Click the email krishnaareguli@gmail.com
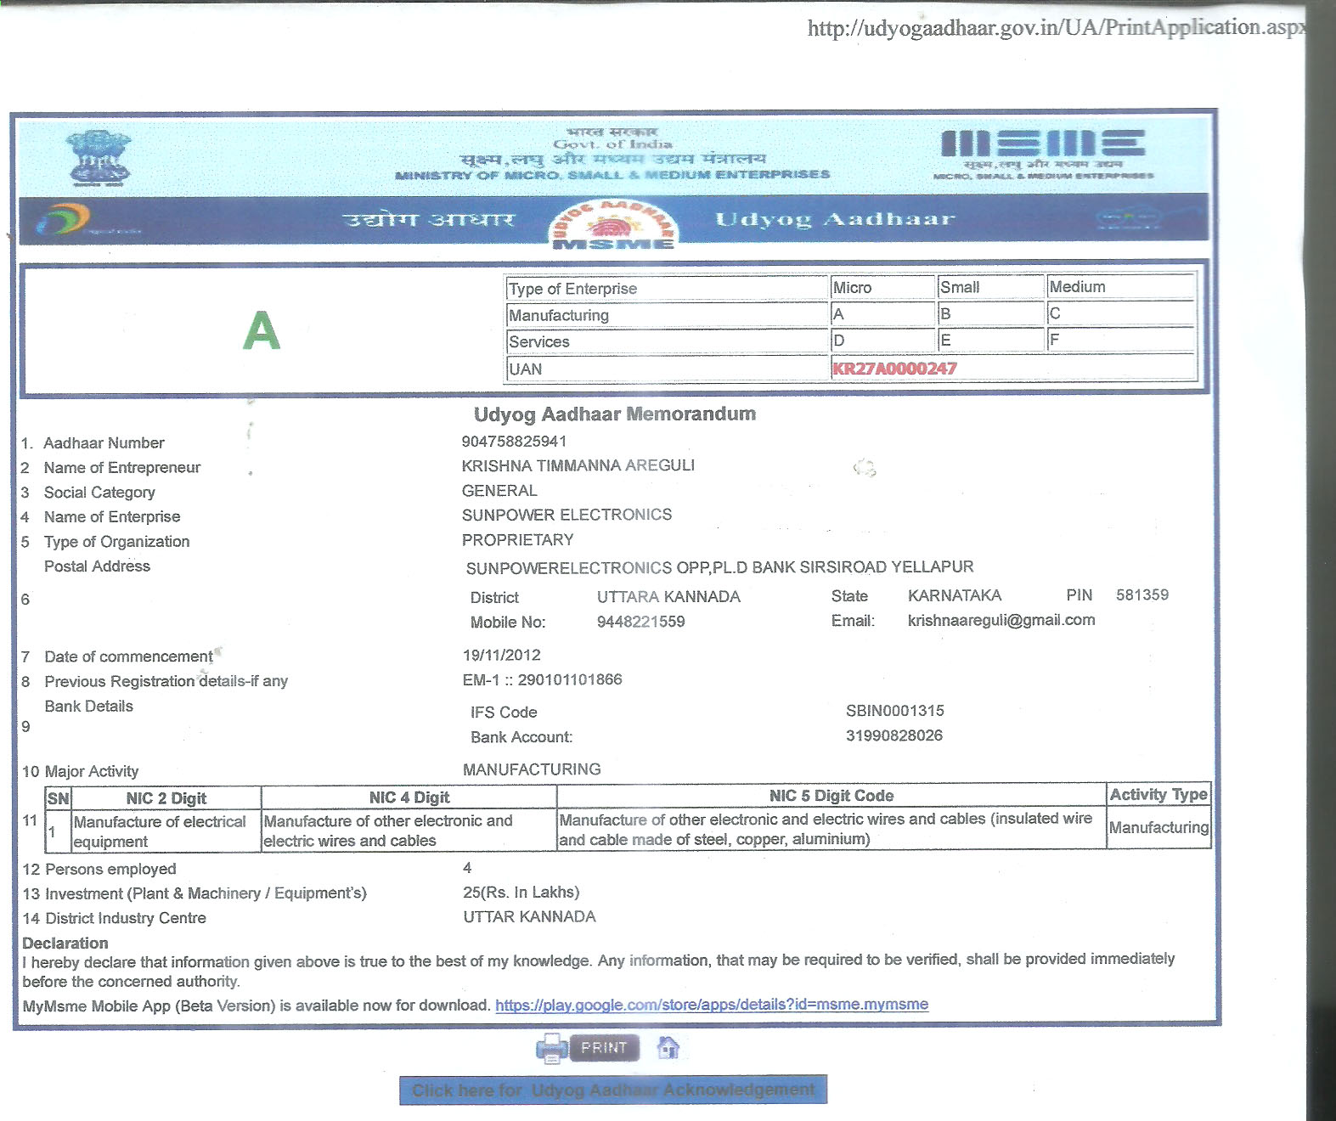1336x1121 pixels. click(1001, 620)
